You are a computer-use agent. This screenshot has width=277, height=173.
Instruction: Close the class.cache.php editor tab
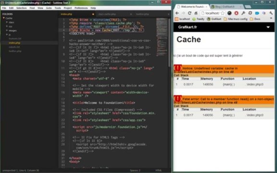pos(131,14)
